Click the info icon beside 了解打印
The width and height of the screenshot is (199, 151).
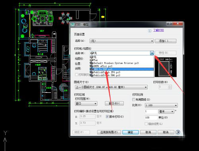coord(150,31)
